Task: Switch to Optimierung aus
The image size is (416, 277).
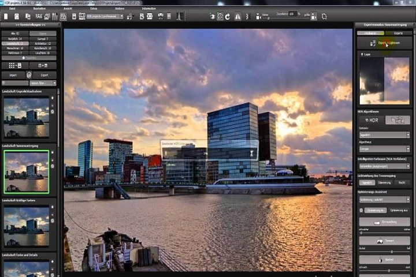Action: pos(399,210)
